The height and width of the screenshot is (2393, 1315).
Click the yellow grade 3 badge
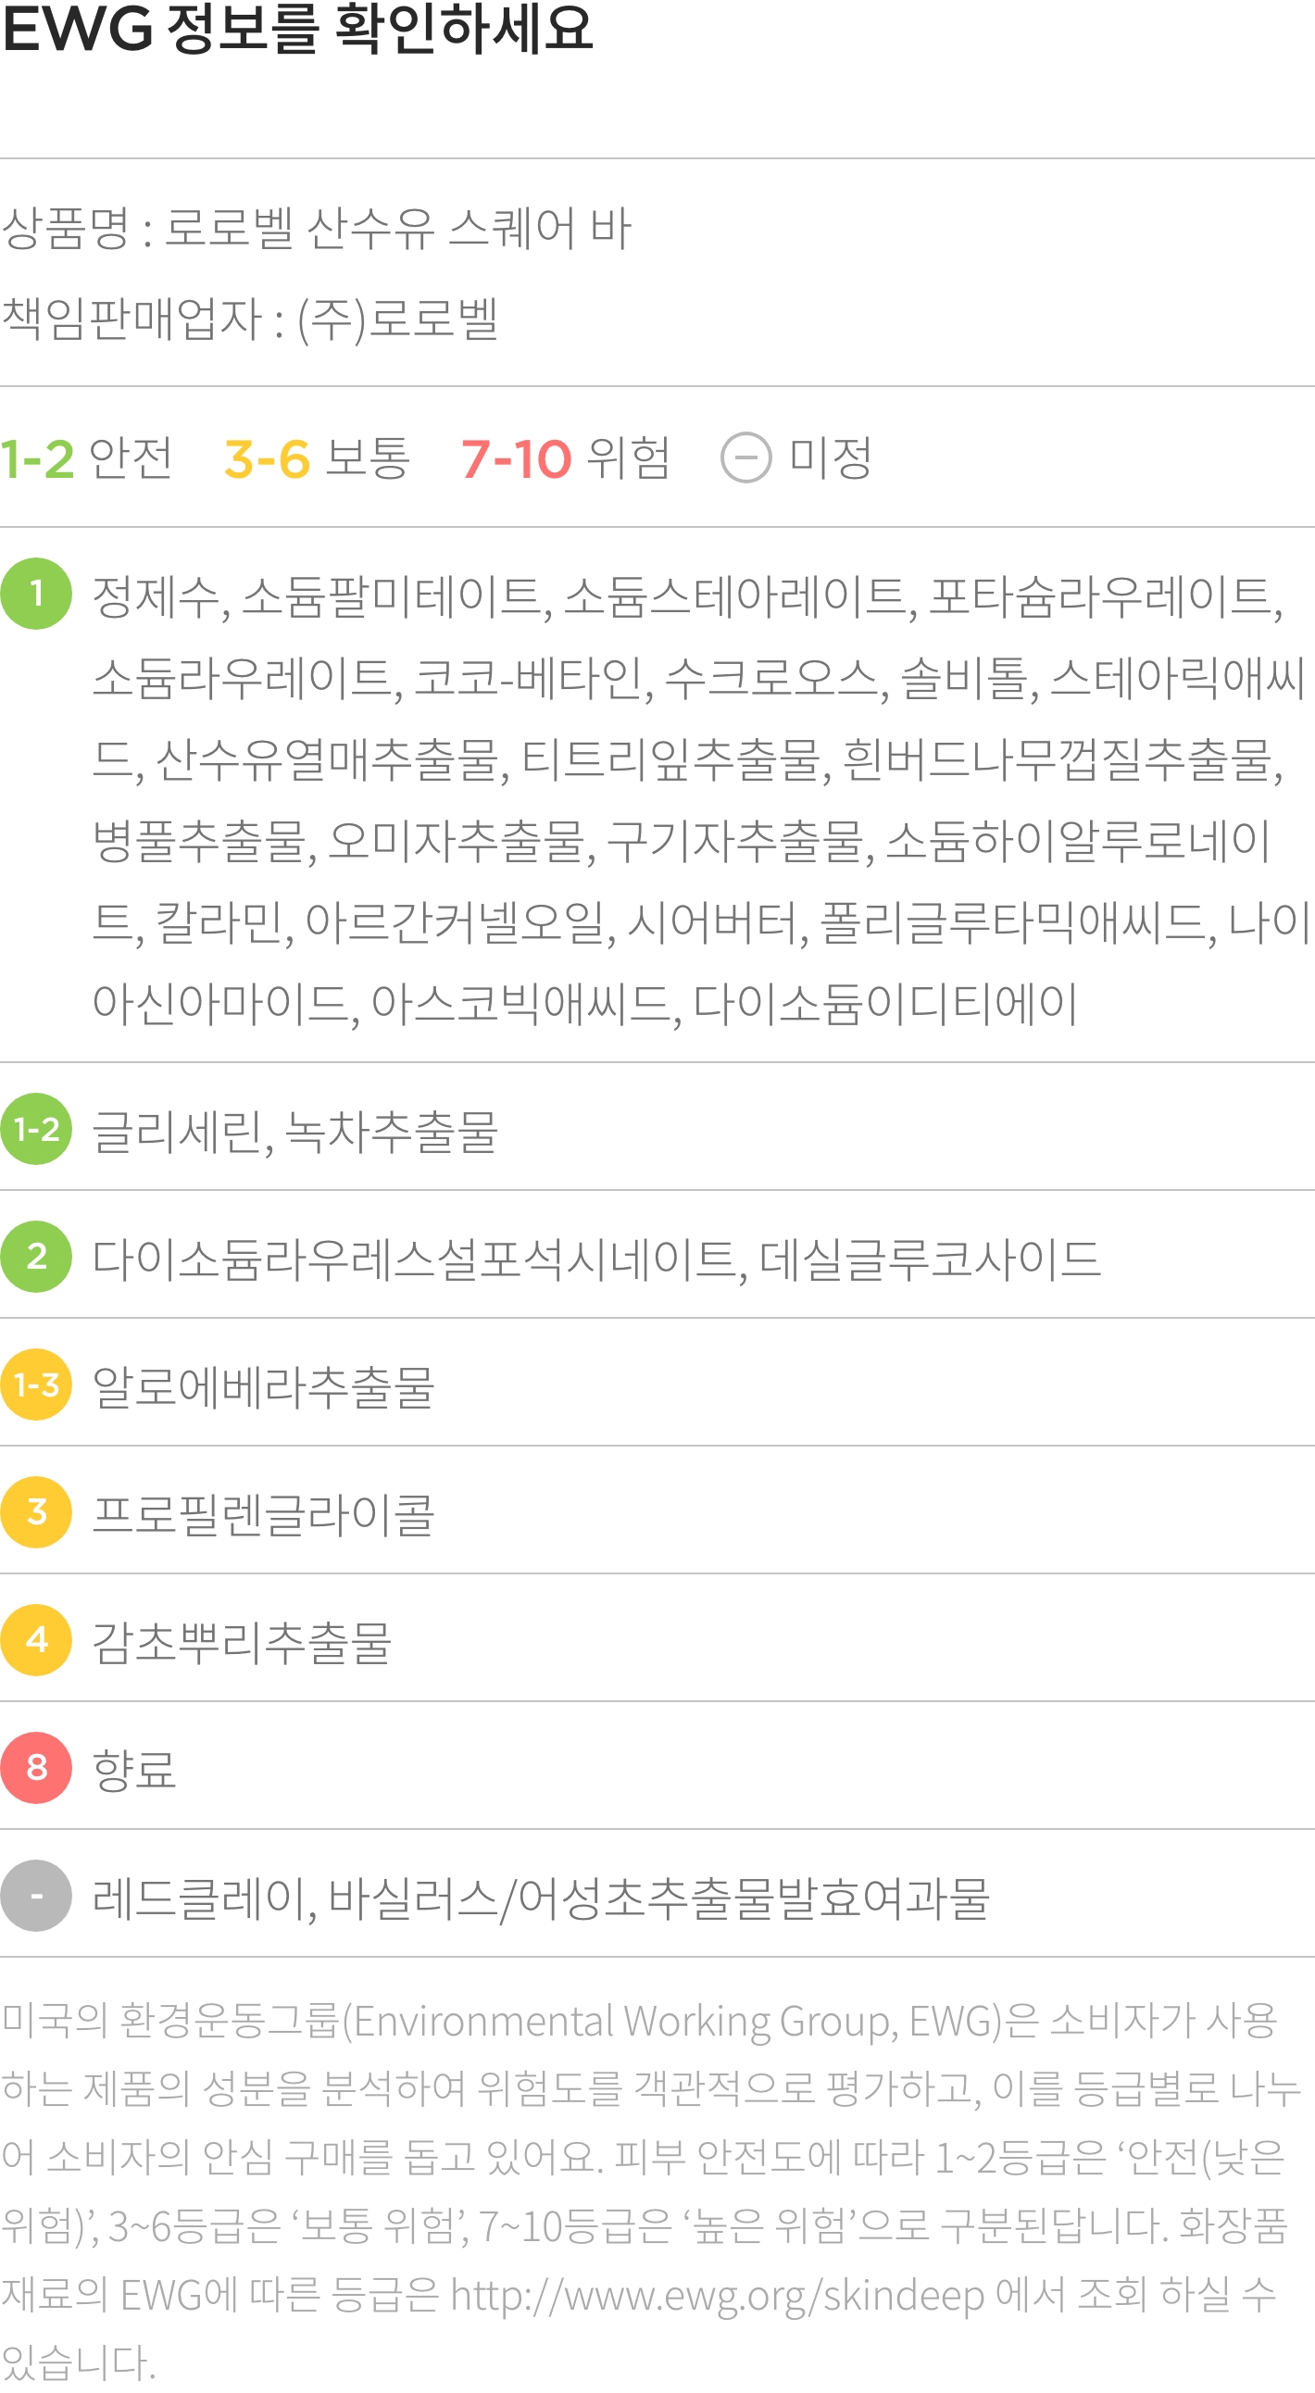[36, 1512]
